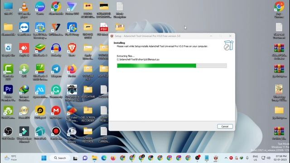290x163 pixels.
Task: Open This PC on the desktop
Action: [x=8, y=9]
